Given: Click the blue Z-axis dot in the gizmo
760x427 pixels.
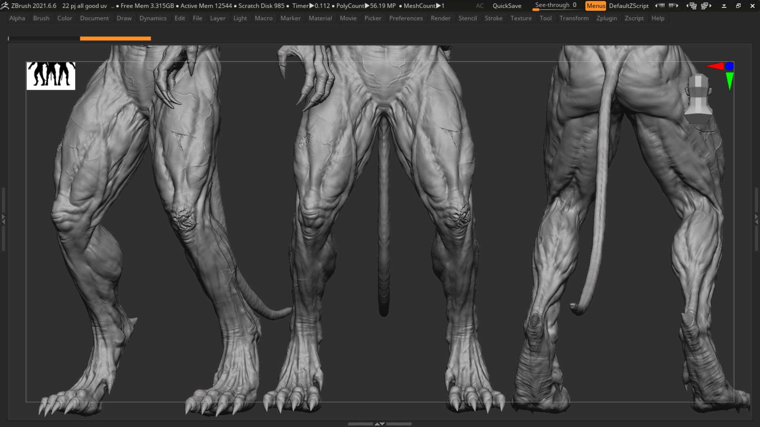Looking at the screenshot, I should tap(730, 66).
